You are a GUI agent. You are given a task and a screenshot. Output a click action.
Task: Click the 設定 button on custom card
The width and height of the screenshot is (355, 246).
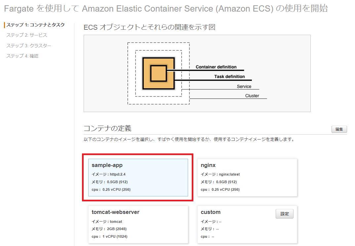(x=284, y=214)
